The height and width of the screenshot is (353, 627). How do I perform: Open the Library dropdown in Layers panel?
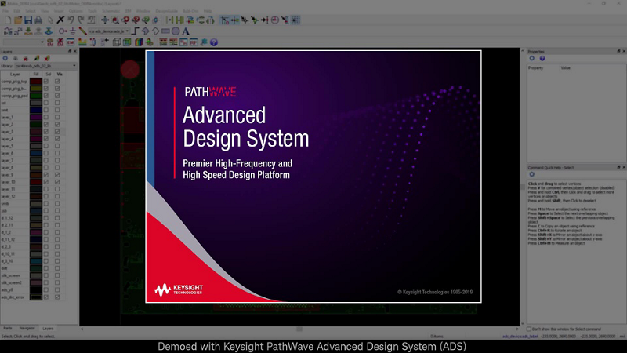[45, 66]
